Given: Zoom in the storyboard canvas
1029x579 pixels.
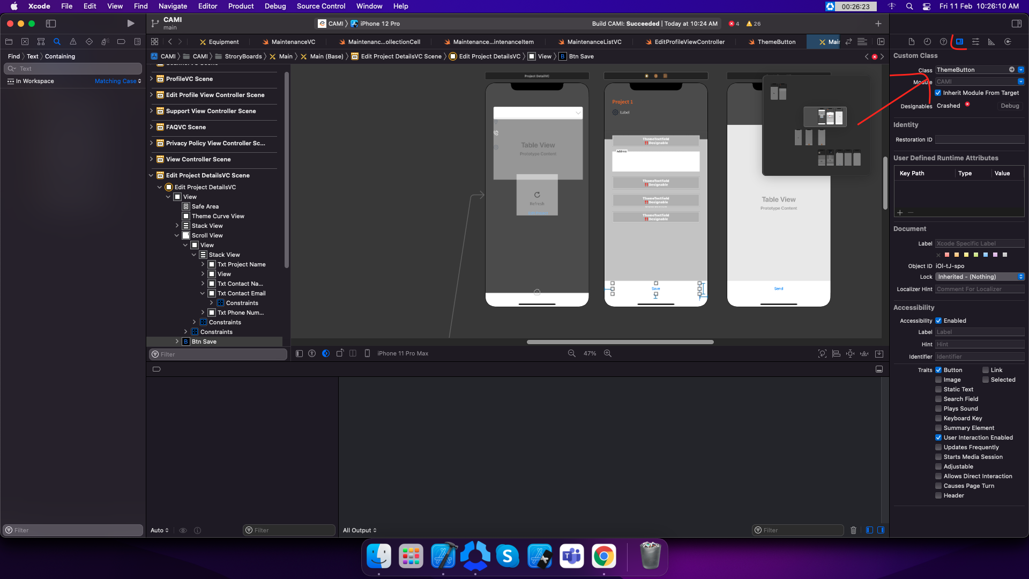Looking at the screenshot, I should click(607, 353).
